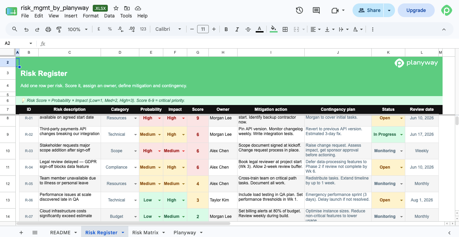Open the Share dropdown arrow
The image size is (459, 237).
(389, 10)
